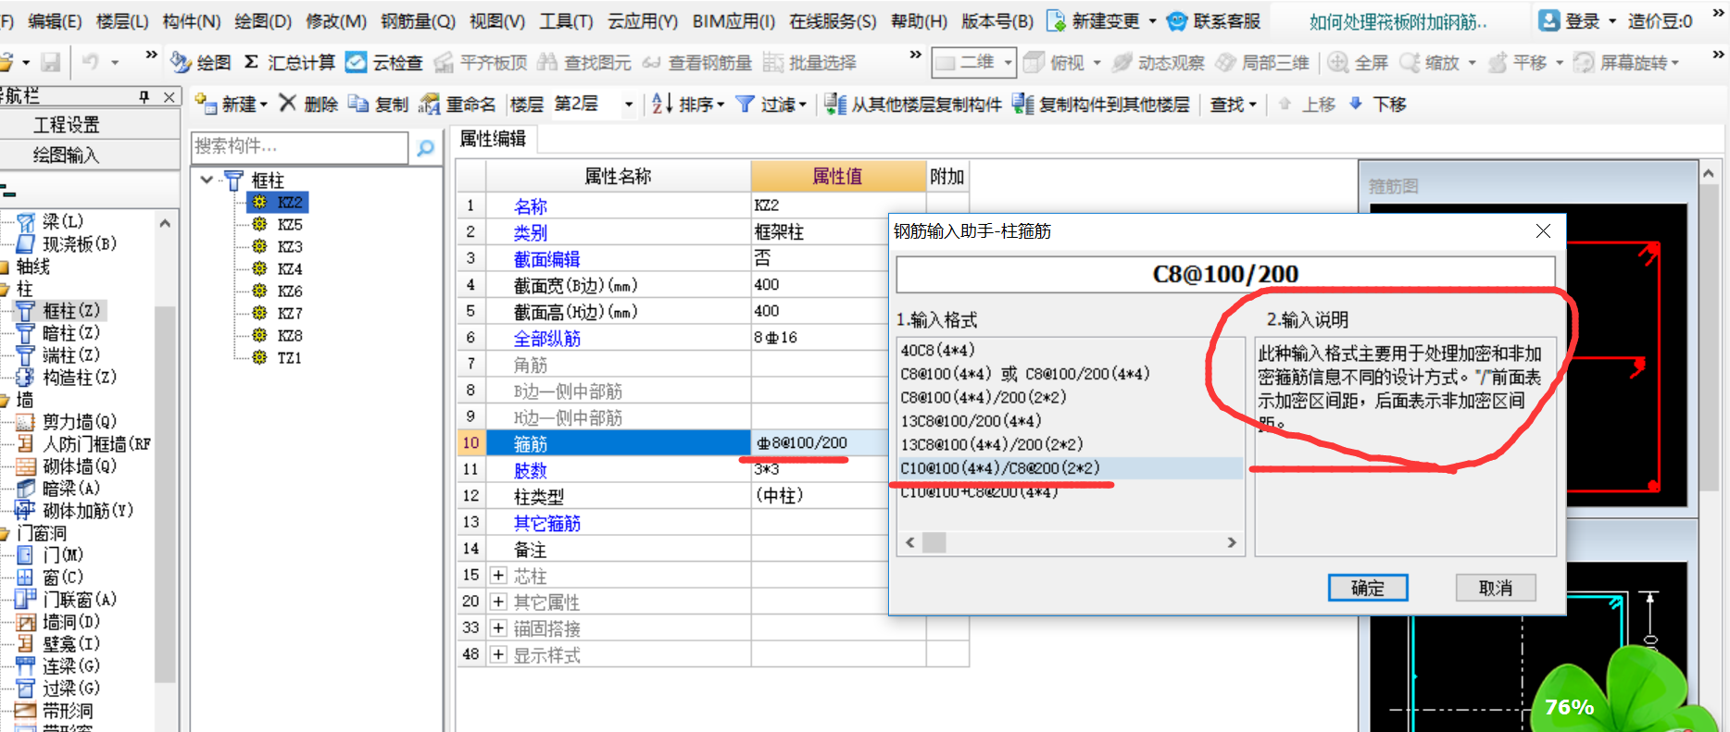
Task: Select 剪力墙(Q) in the navigation tree
Action: pos(80,422)
